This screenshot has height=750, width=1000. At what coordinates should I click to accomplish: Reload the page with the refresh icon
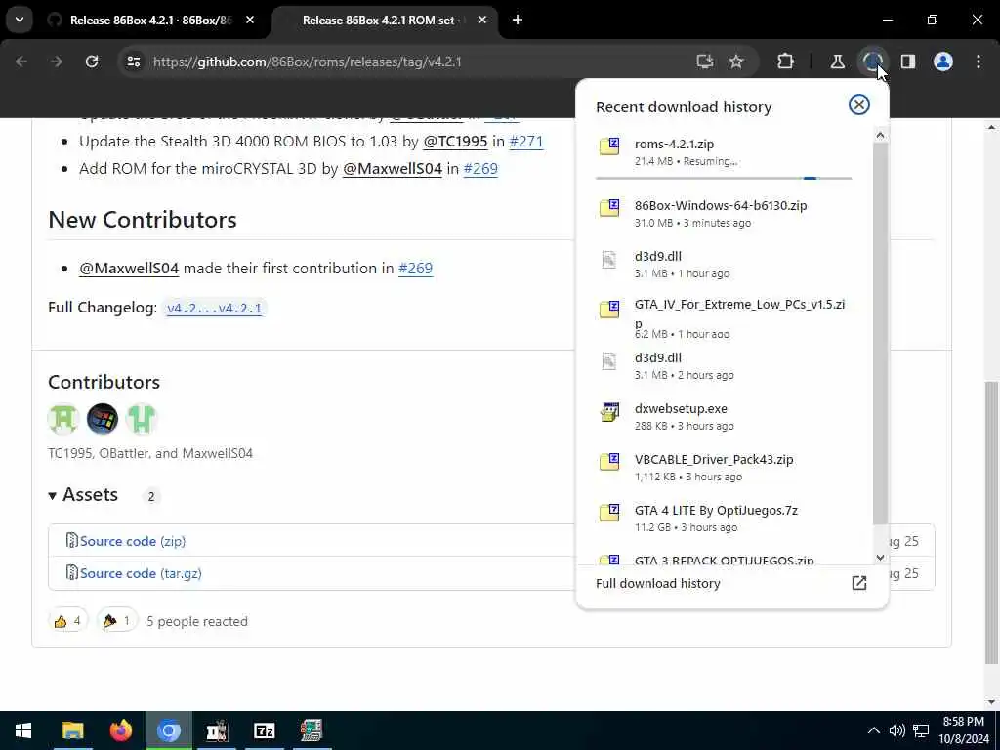92,62
